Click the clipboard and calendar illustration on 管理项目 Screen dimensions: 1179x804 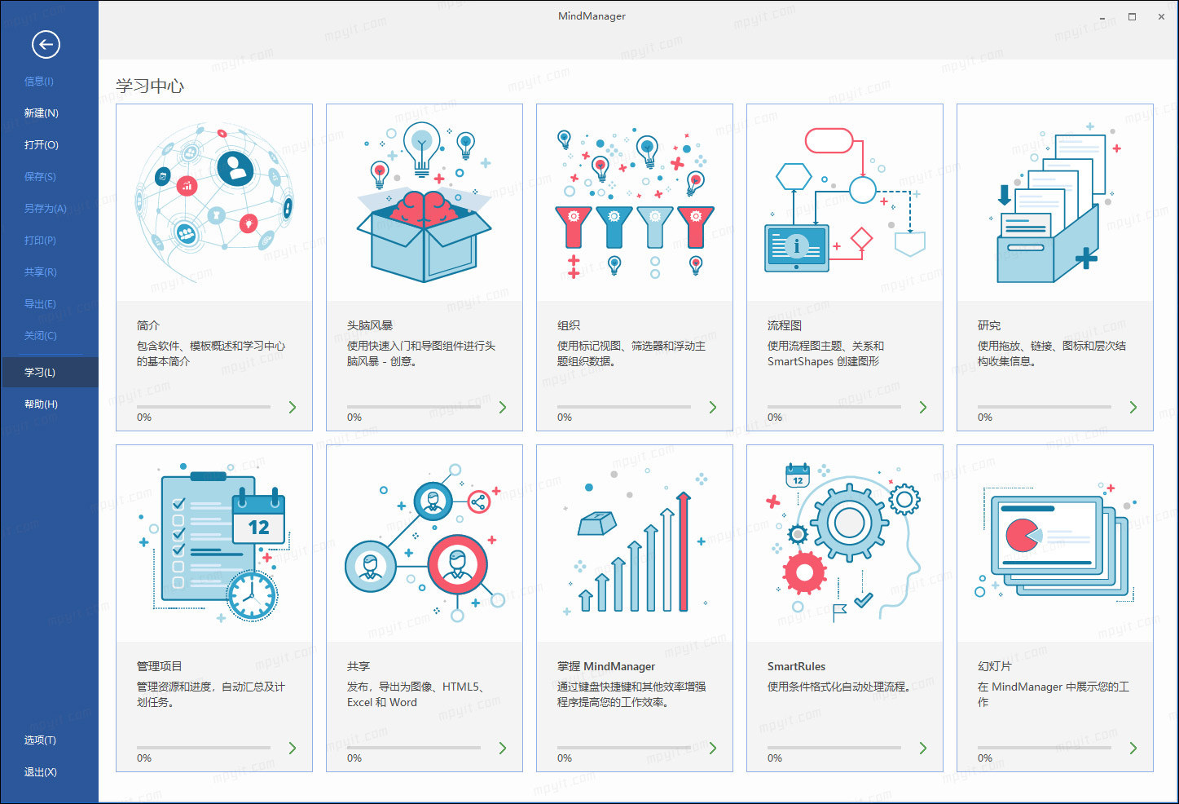pos(213,542)
